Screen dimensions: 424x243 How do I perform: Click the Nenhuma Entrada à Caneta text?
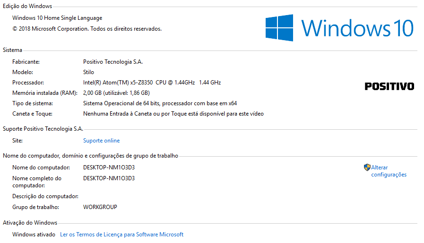coord(173,114)
